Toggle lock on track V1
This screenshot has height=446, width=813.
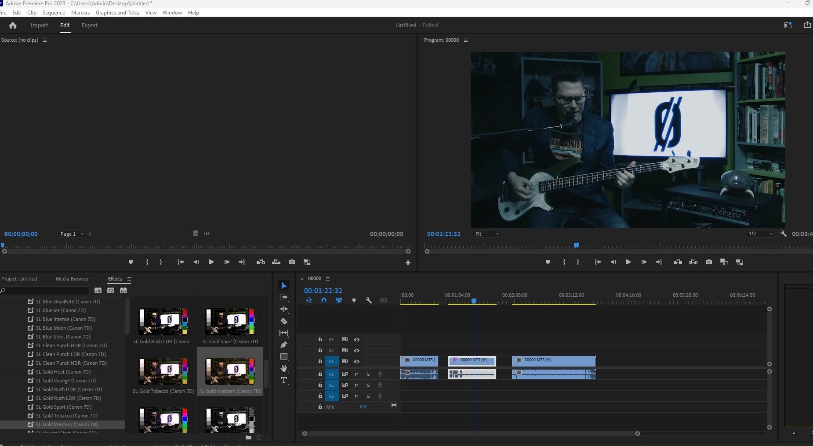320,361
